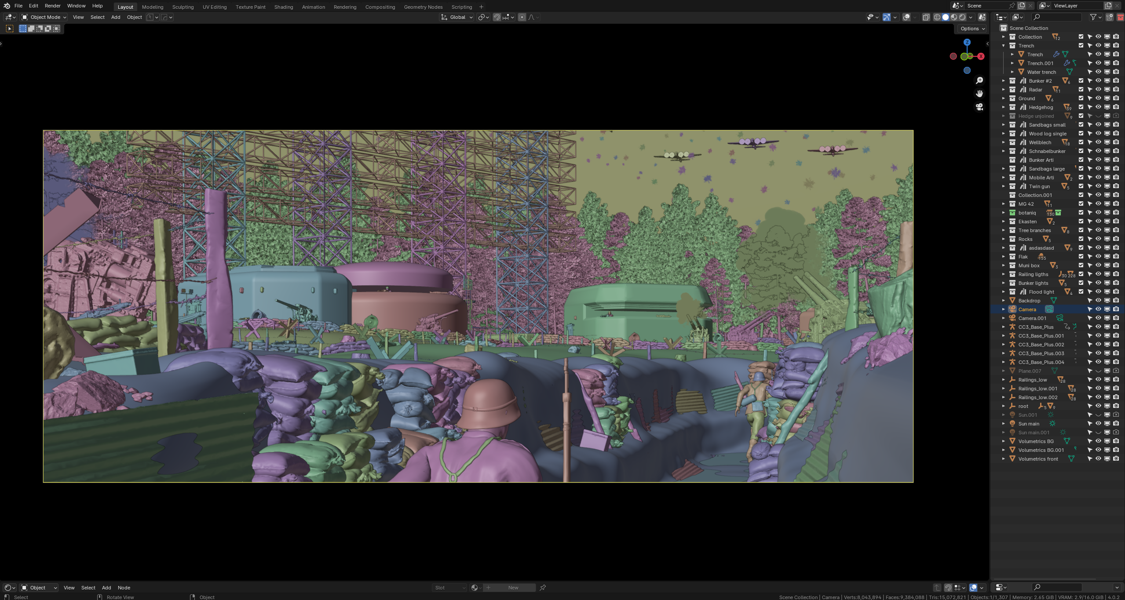Viewport: 1125px width, 600px height.
Task: Switch to wireframe viewport shading
Action: click(x=937, y=17)
